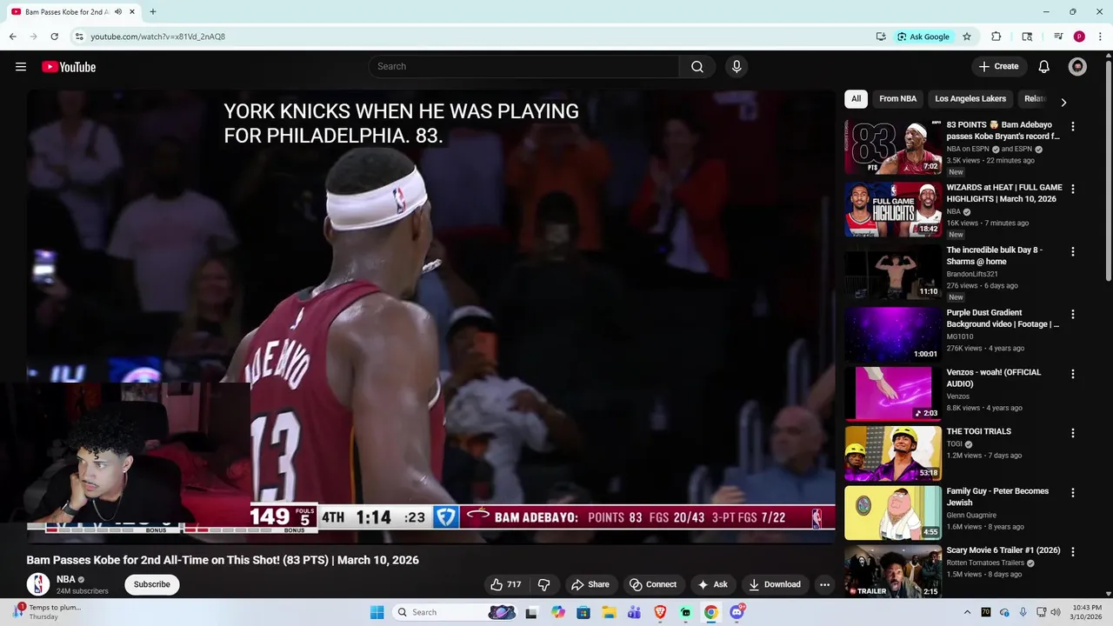Start voice search with the microphone icon

(736, 67)
